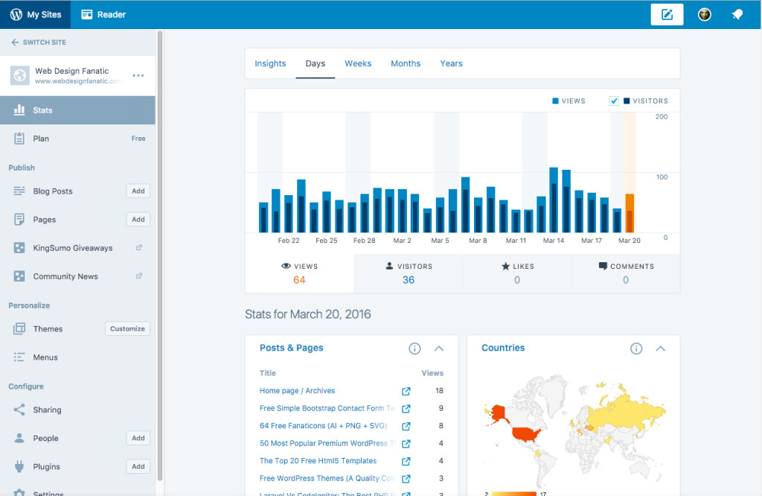This screenshot has width=762, height=496.
Task: Collapse the Countries panel
Action: point(660,349)
